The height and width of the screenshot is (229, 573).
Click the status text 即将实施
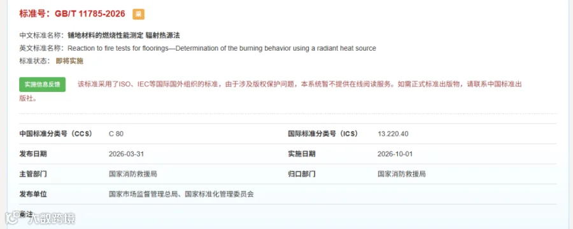[69, 61]
